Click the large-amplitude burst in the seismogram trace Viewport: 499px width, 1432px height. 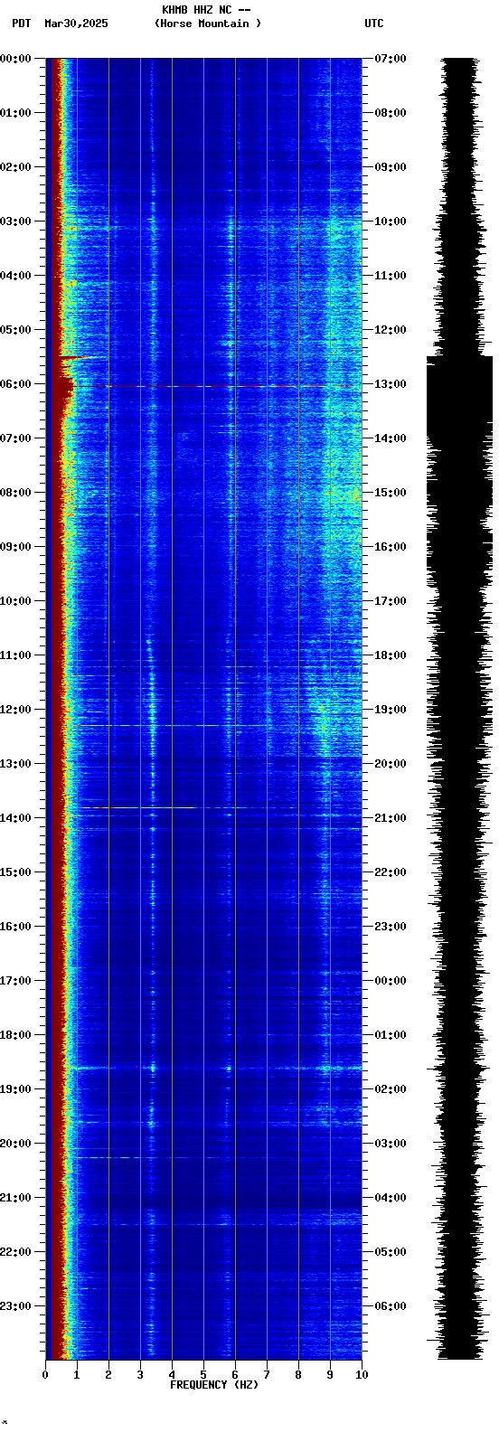[x=460, y=398]
